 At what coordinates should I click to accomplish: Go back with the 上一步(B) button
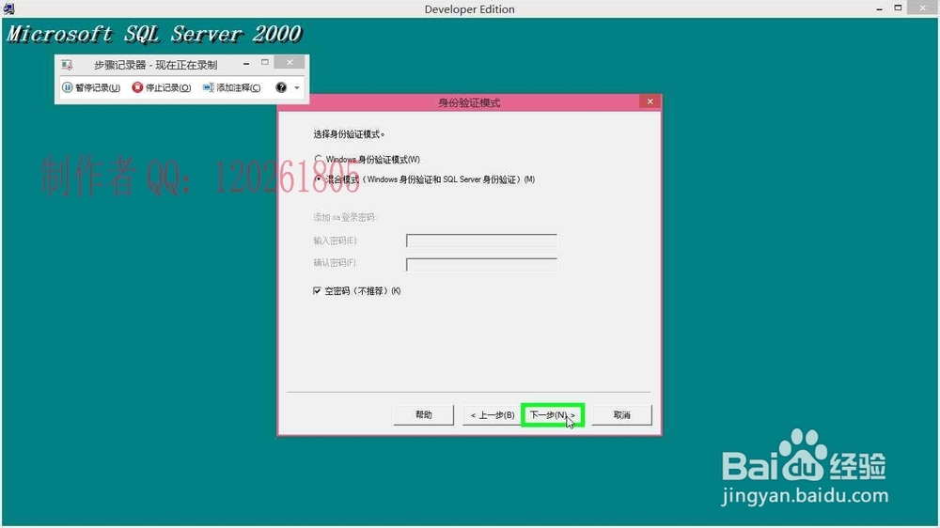493,414
